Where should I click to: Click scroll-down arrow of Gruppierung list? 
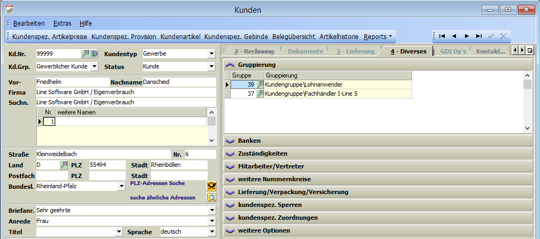coord(528,128)
